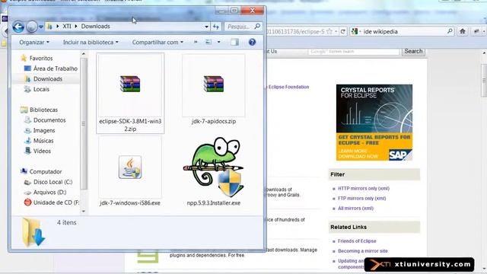Select Downloads in the address breadcrumb
This screenshot has width=487, height=274.
coord(96,27)
